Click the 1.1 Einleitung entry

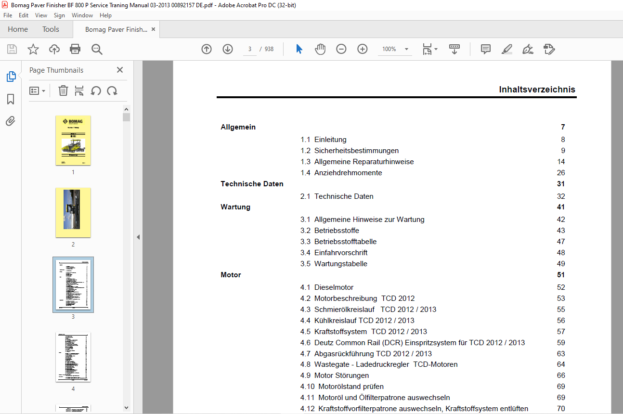tap(324, 140)
